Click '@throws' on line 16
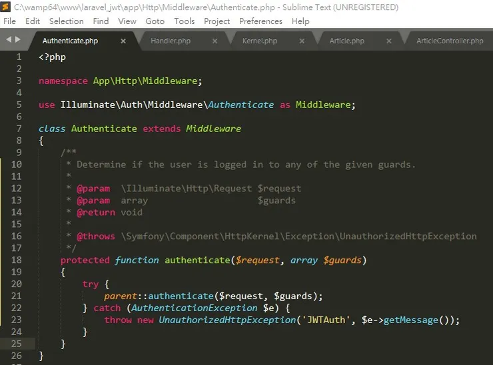The width and height of the screenshot is (493, 365). pos(96,236)
